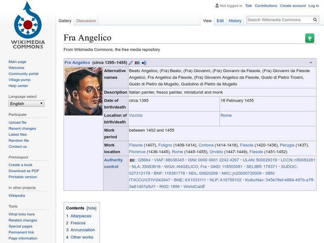Screen dimensions: 324x243
Task: Click the Wikimedia Commons logo
Action: tap(28, 25)
